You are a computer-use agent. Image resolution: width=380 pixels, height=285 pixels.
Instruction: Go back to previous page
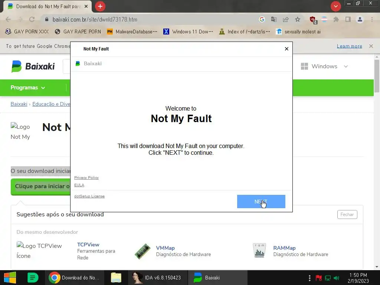[8, 19]
